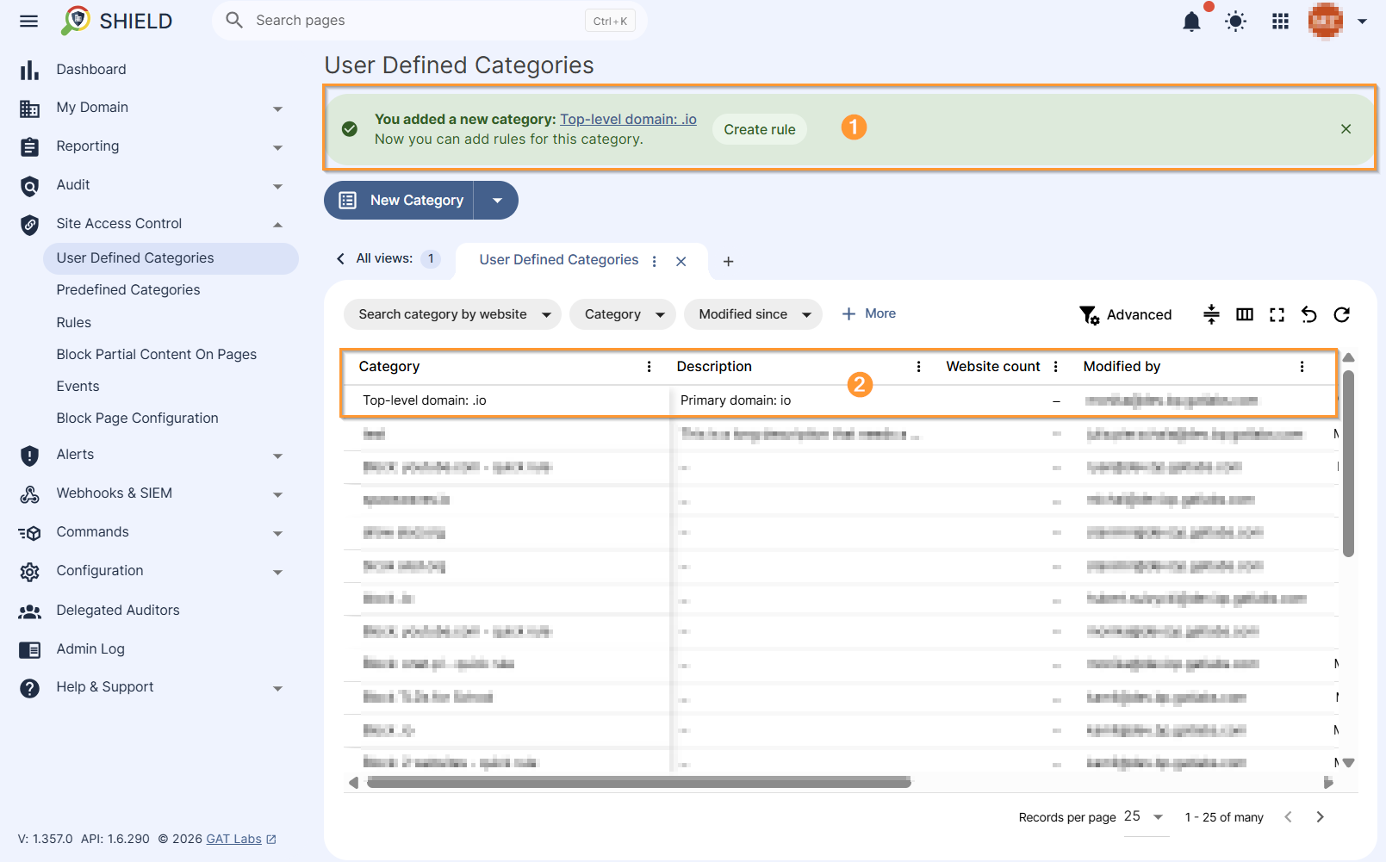Click the New Category button
This screenshot has height=862, width=1386.
[x=399, y=200]
